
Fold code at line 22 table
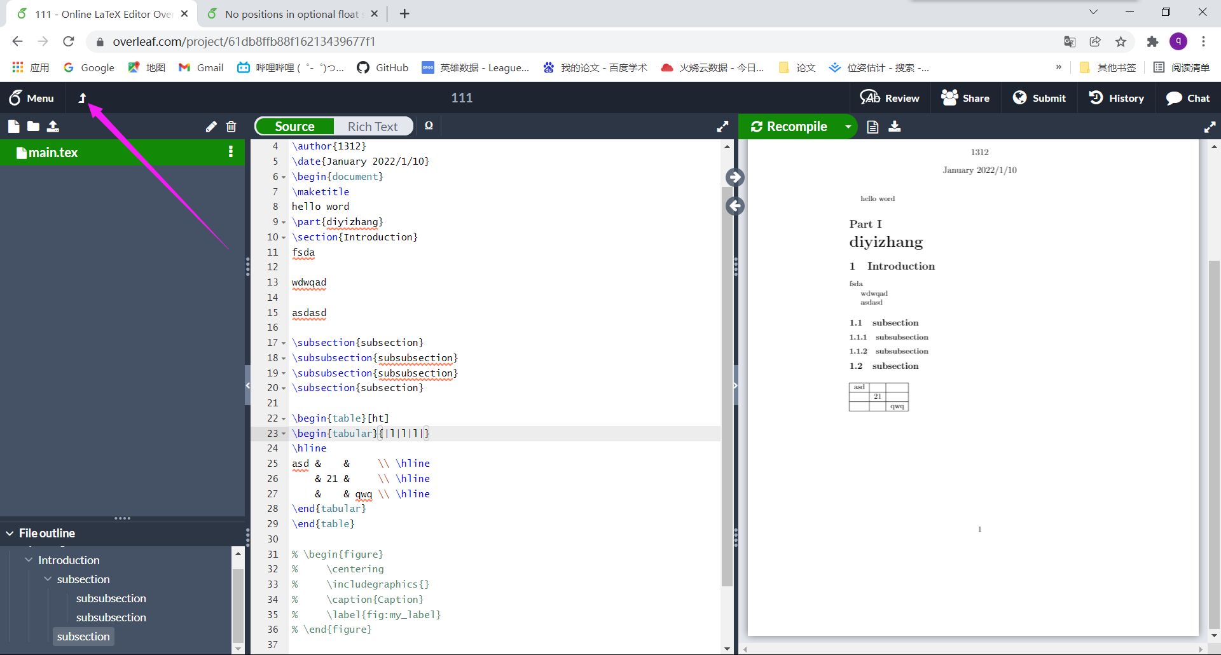pyautogui.click(x=284, y=418)
